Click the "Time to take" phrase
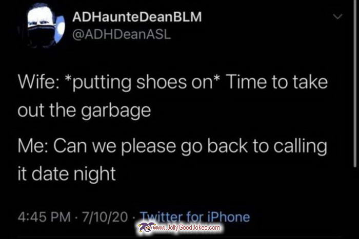The width and height of the screenshot is (359, 239). pos(276,82)
